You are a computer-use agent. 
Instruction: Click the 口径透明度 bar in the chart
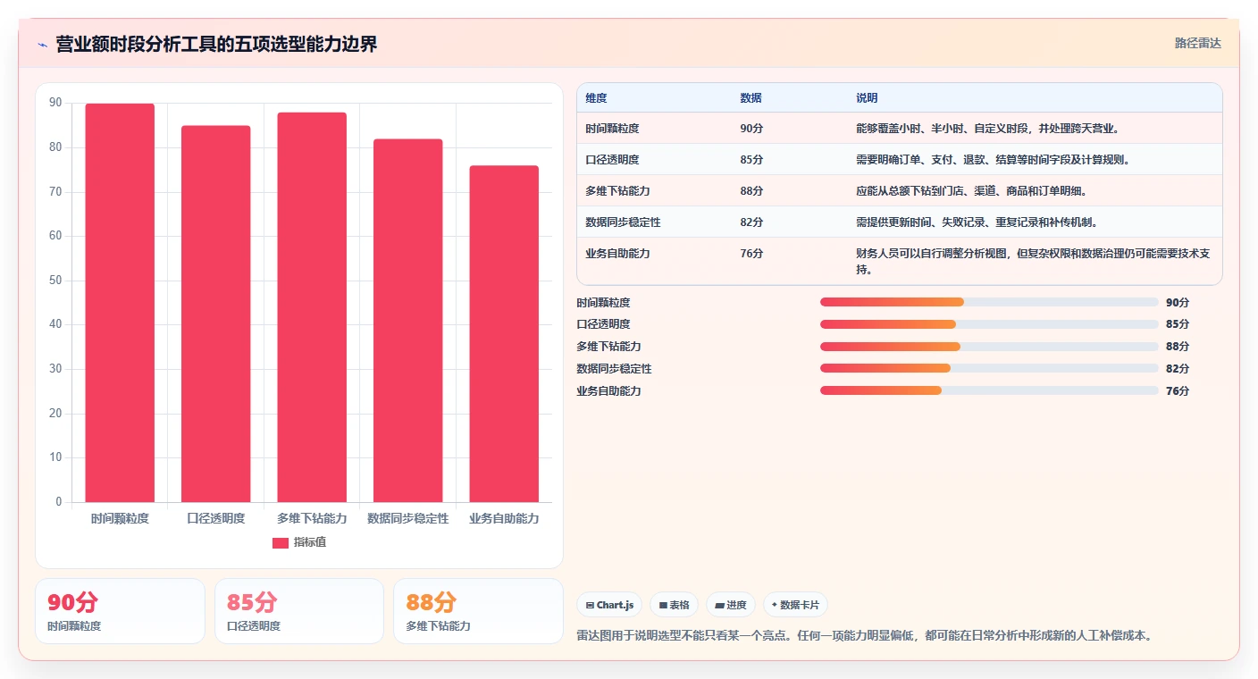215,314
